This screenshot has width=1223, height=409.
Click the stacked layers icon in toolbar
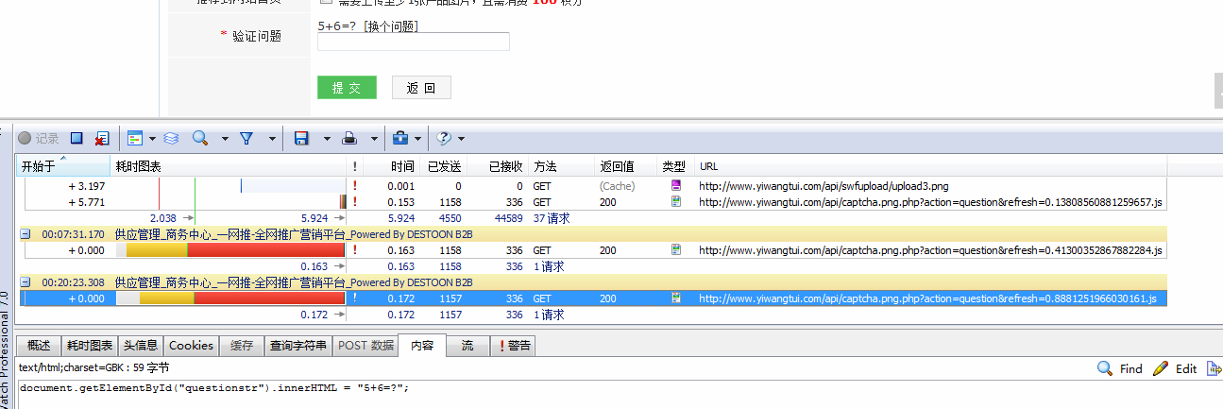click(170, 139)
